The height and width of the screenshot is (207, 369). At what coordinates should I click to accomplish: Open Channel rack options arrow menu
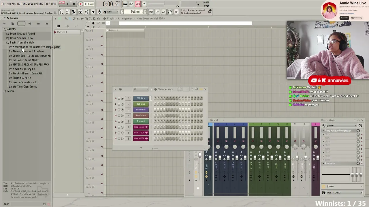pos(115,89)
